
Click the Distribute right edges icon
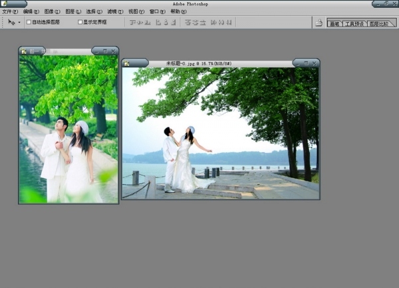click(229, 23)
